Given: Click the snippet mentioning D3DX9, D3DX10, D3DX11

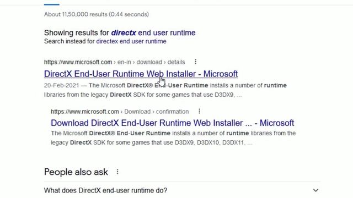Looking at the screenshot, I should (x=173, y=138).
